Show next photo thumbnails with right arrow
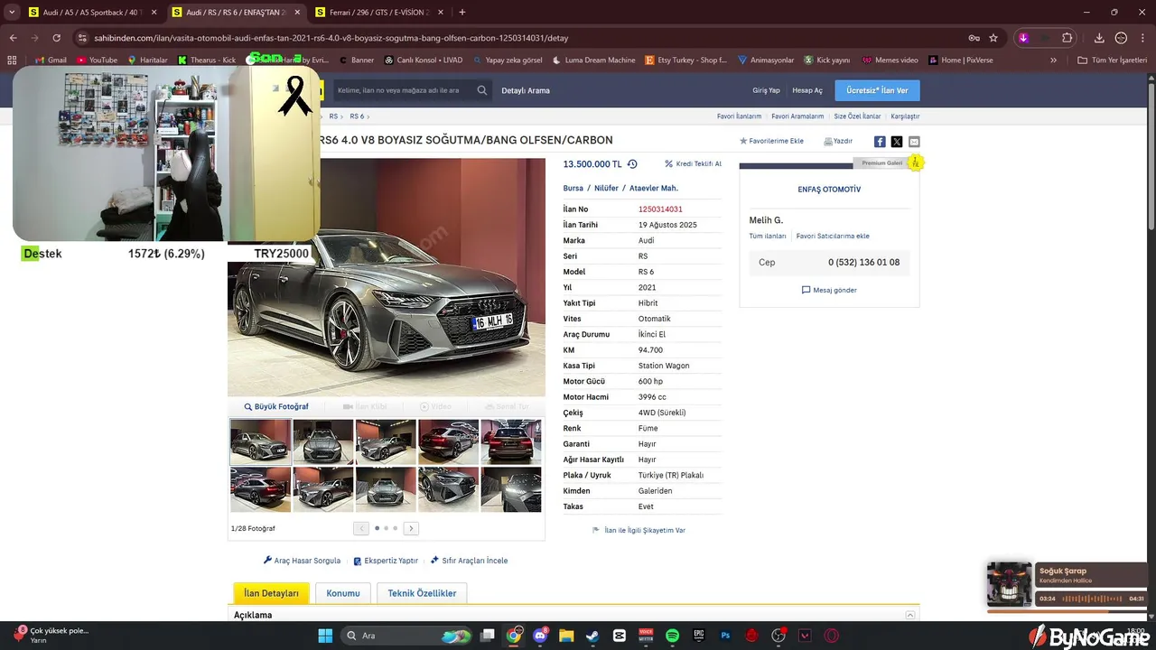Screen dimensions: 1156x650 [x=411, y=528]
